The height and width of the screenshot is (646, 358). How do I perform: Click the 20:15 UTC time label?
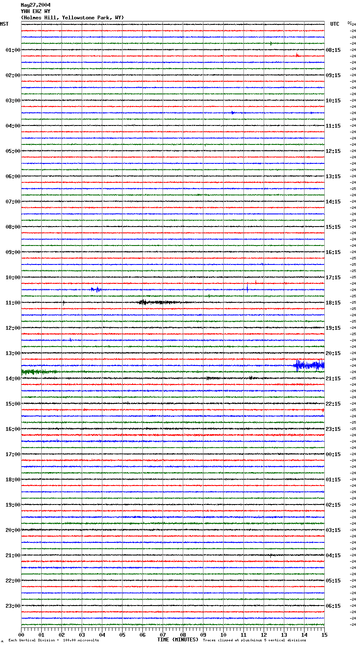pos(333,353)
